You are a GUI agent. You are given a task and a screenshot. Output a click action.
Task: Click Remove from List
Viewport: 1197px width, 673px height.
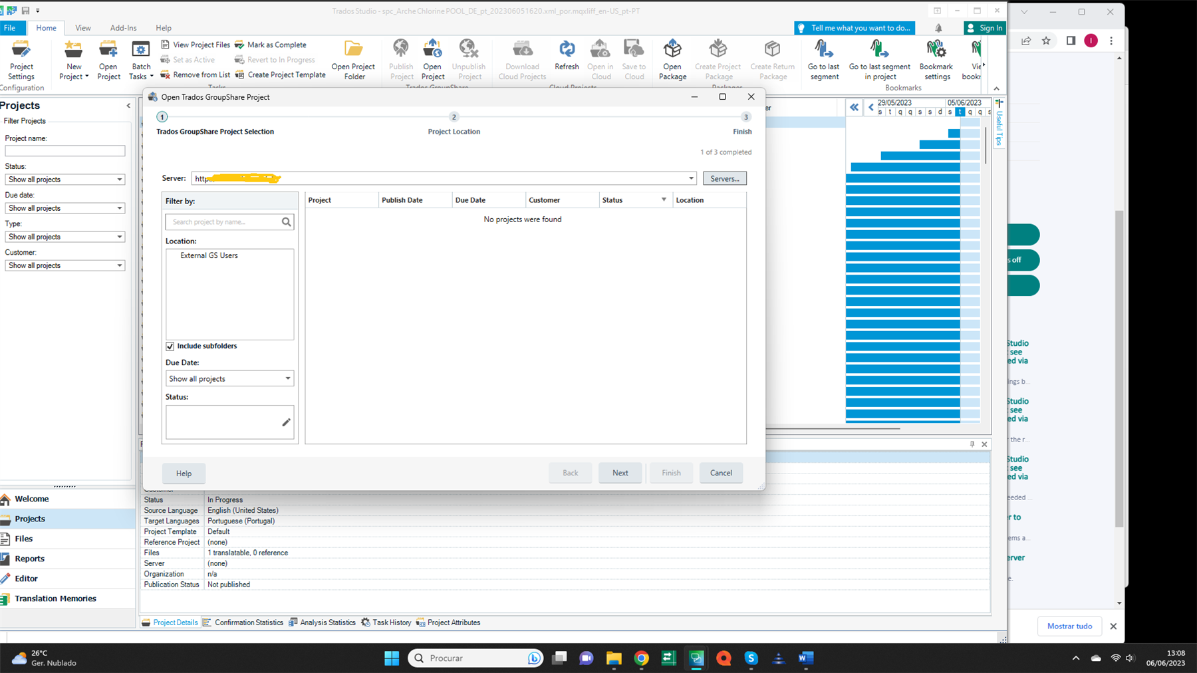pos(195,74)
